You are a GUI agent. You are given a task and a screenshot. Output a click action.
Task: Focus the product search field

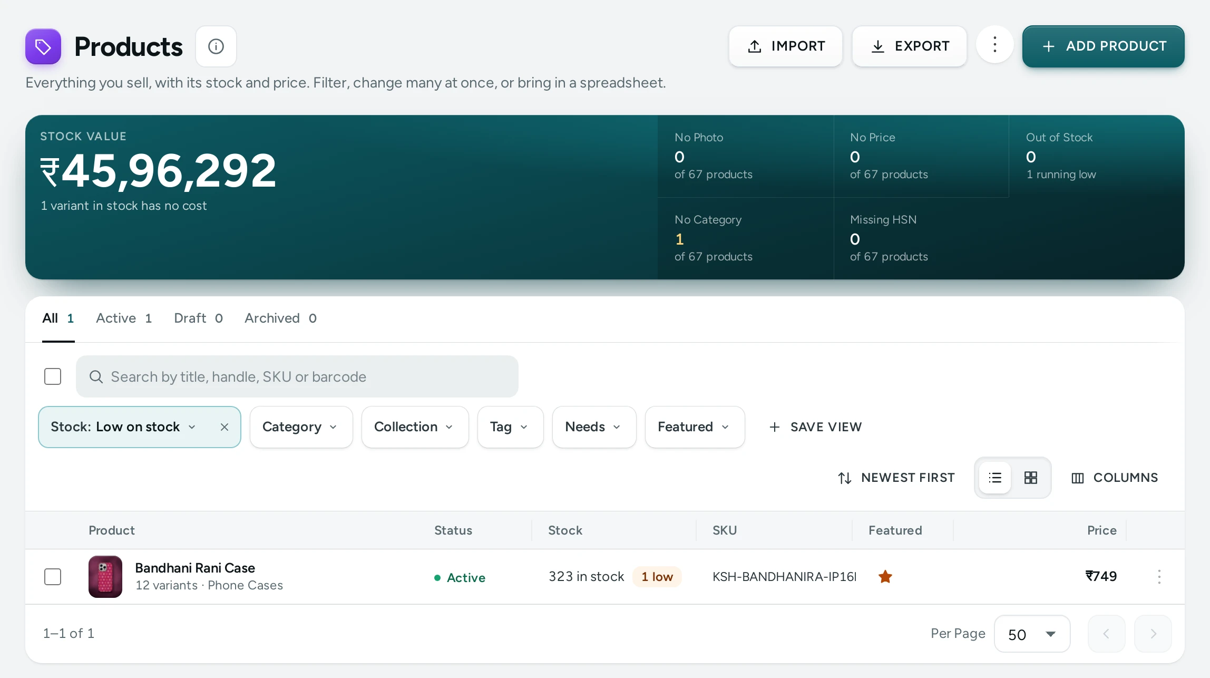coord(297,376)
